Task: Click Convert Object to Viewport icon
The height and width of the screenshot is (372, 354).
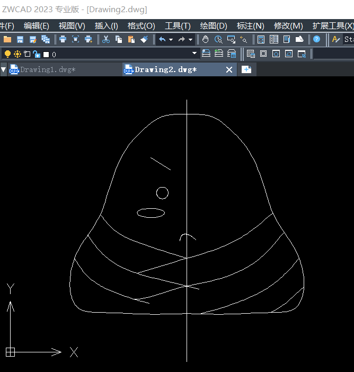Action: (289, 54)
